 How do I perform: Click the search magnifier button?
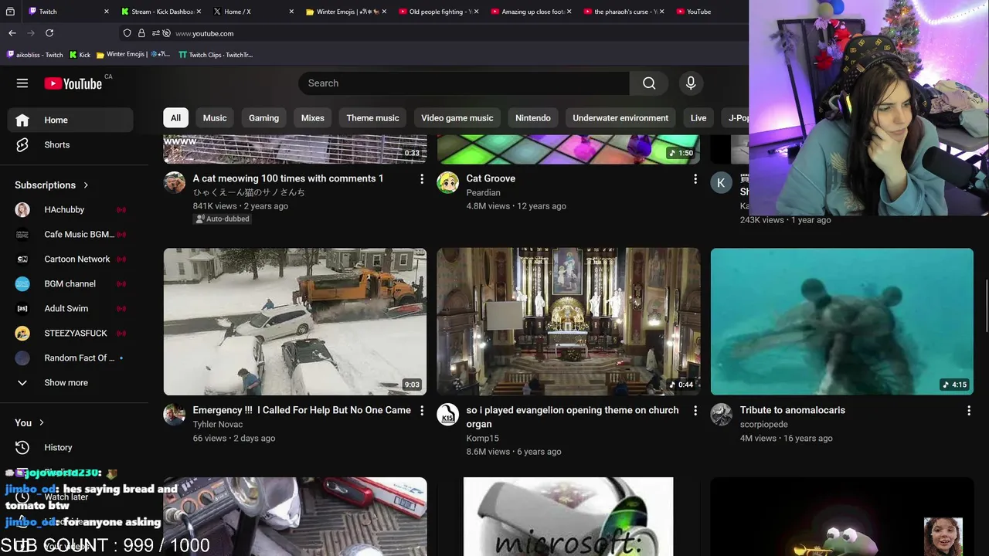pos(649,83)
